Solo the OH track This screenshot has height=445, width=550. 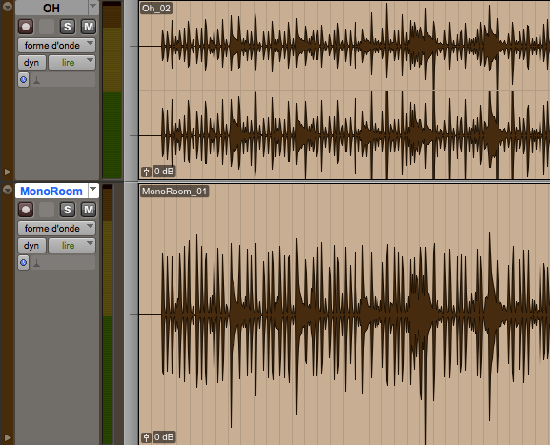68,27
